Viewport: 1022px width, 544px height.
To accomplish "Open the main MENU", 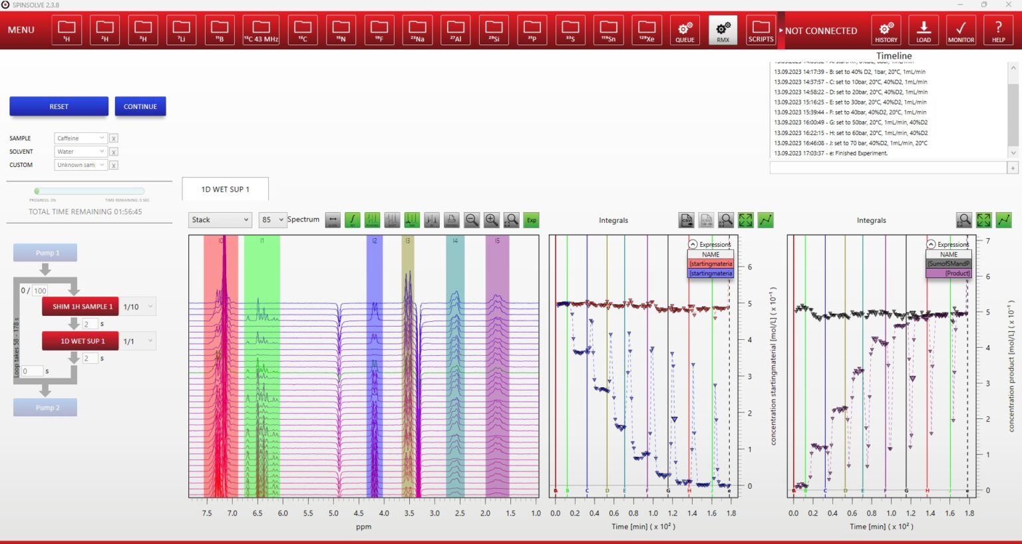I will coord(21,30).
